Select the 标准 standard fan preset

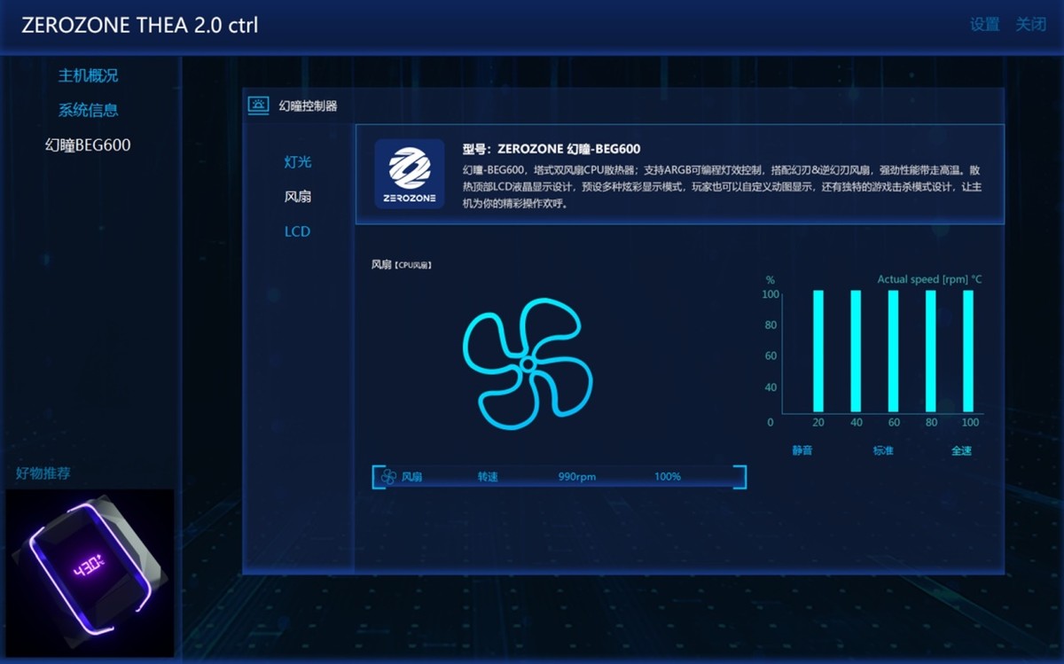coord(883,450)
